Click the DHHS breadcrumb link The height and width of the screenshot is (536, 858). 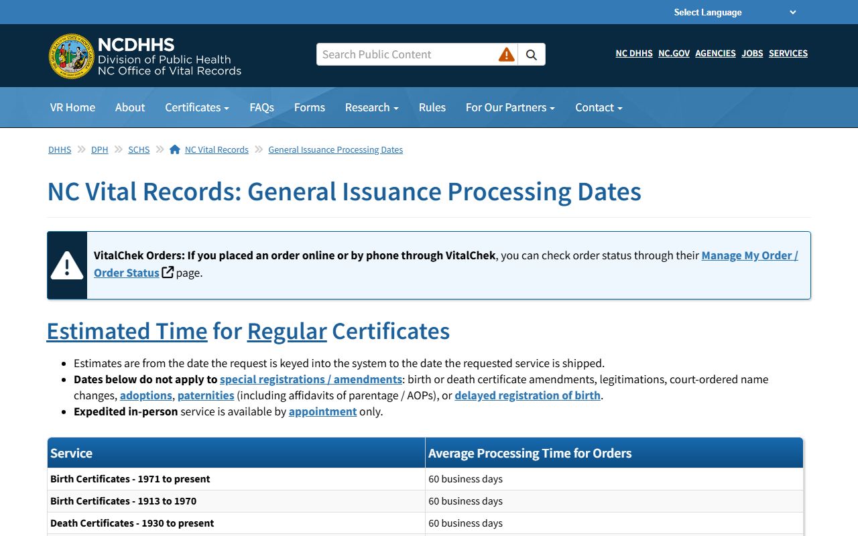coord(60,149)
